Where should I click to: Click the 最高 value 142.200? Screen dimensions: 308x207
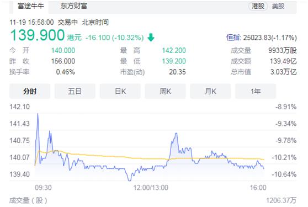tap(174, 50)
